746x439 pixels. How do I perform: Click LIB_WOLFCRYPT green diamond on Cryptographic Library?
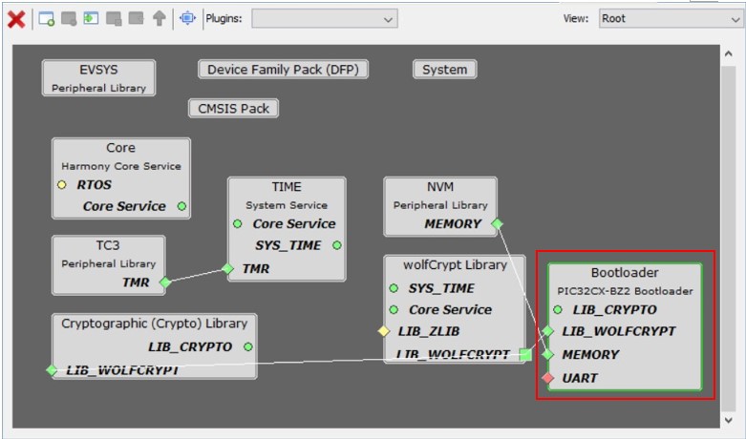(52, 369)
